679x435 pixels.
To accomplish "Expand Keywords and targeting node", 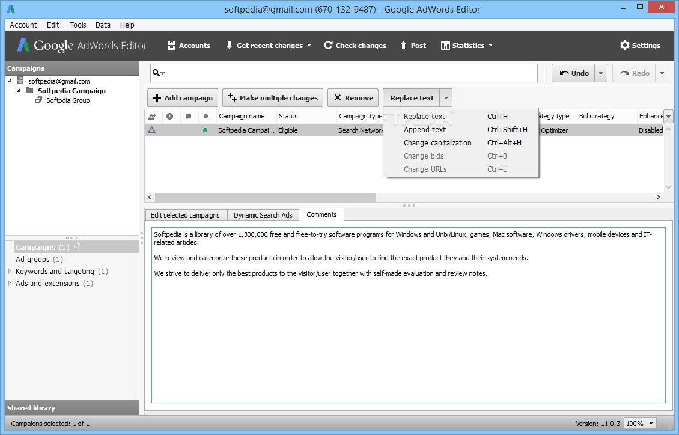I will [10, 272].
